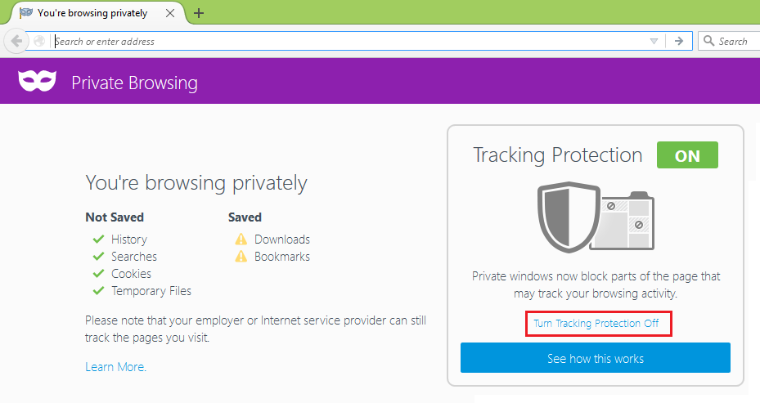Viewport: 760px width, 403px height.
Task: Click Turn Tracking Protection Off link
Action: point(596,323)
